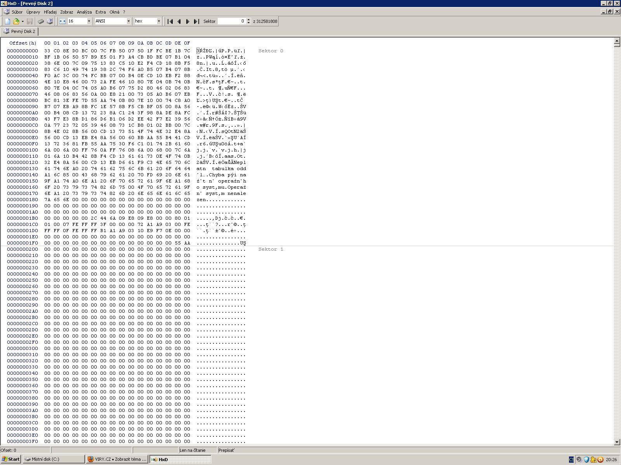Open the hex offset base dropdown
This screenshot has height=465, width=621.
point(159,21)
